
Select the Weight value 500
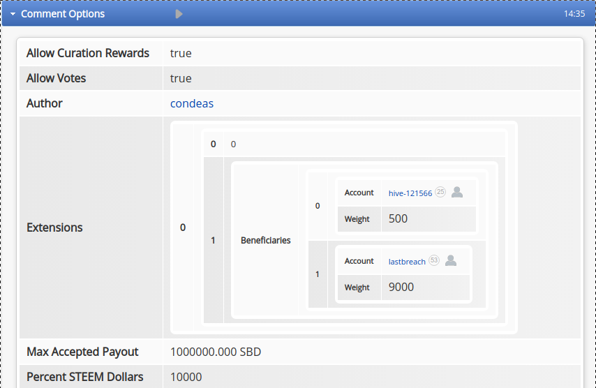point(398,218)
